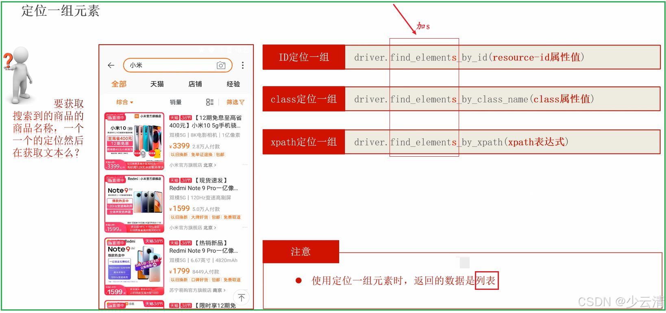666x313 pixels.
Task: Toggle the list/grid layout icon
Action: pos(210,102)
